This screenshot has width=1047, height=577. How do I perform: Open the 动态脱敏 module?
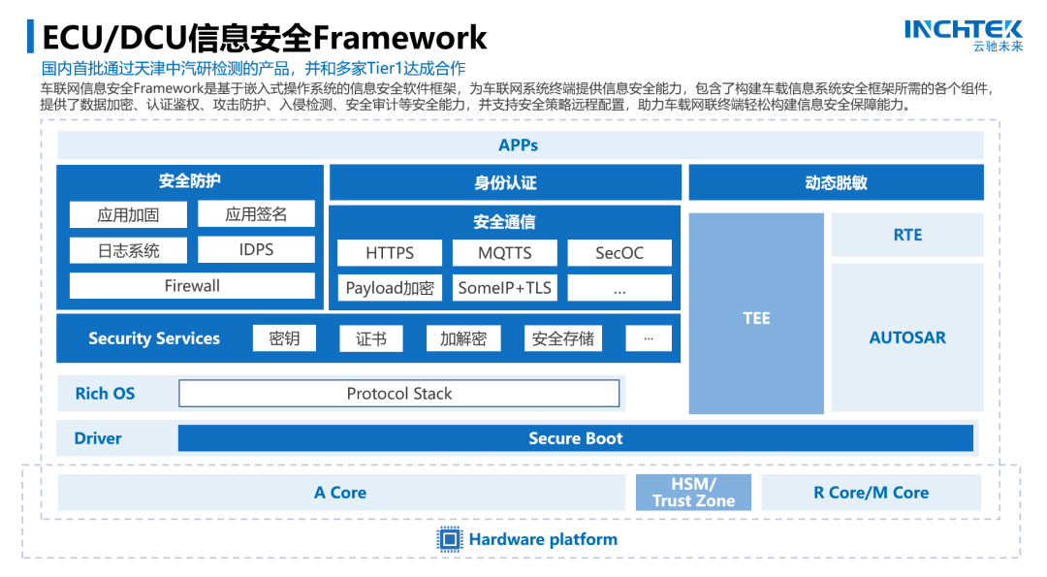click(836, 181)
